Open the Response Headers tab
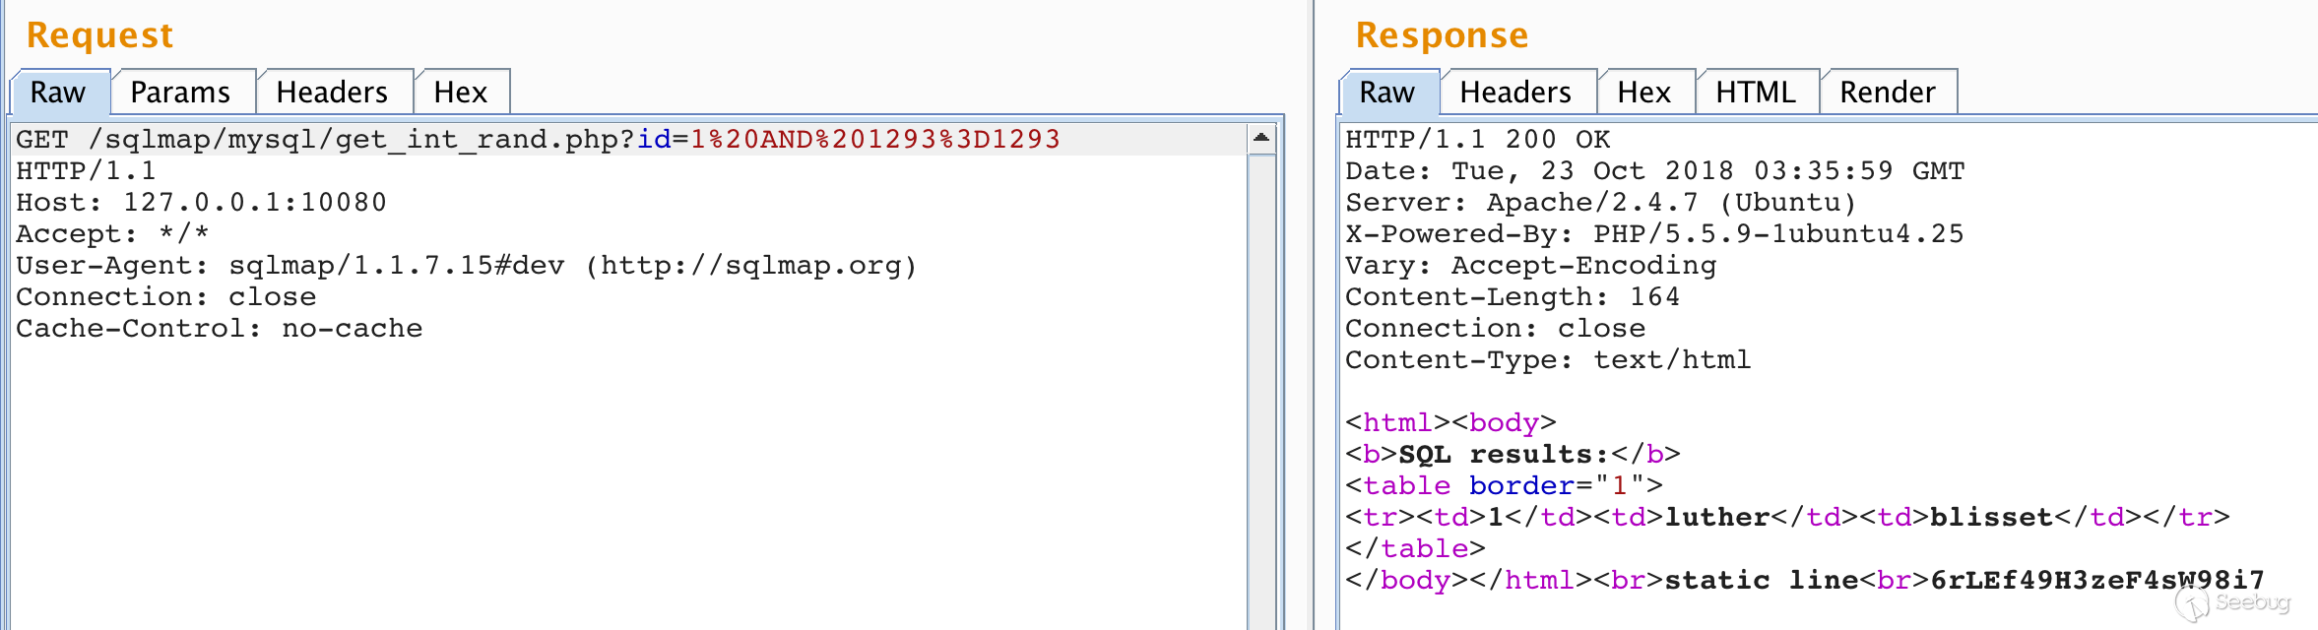 (x=1515, y=93)
